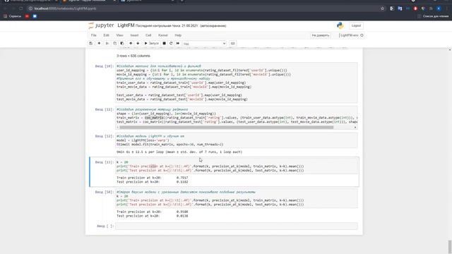This screenshot has height=254, width=452.
Task: Click the Python kernel logo
Action: [x=340, y=25]
